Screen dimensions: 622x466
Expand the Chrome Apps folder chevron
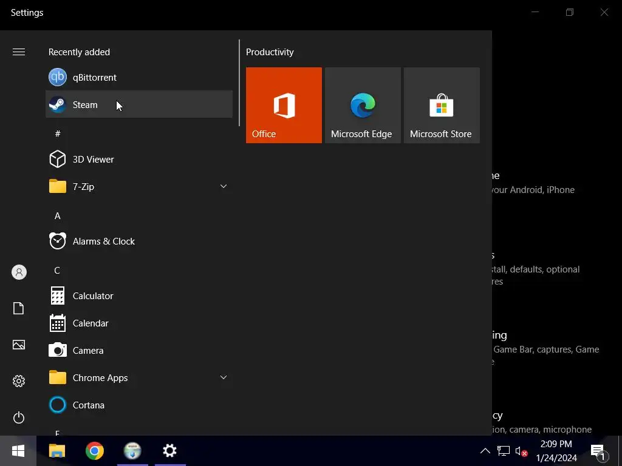(224, 377)
